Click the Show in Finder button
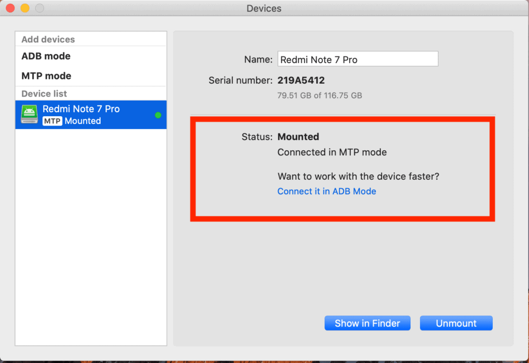 [x=367, y=323]
